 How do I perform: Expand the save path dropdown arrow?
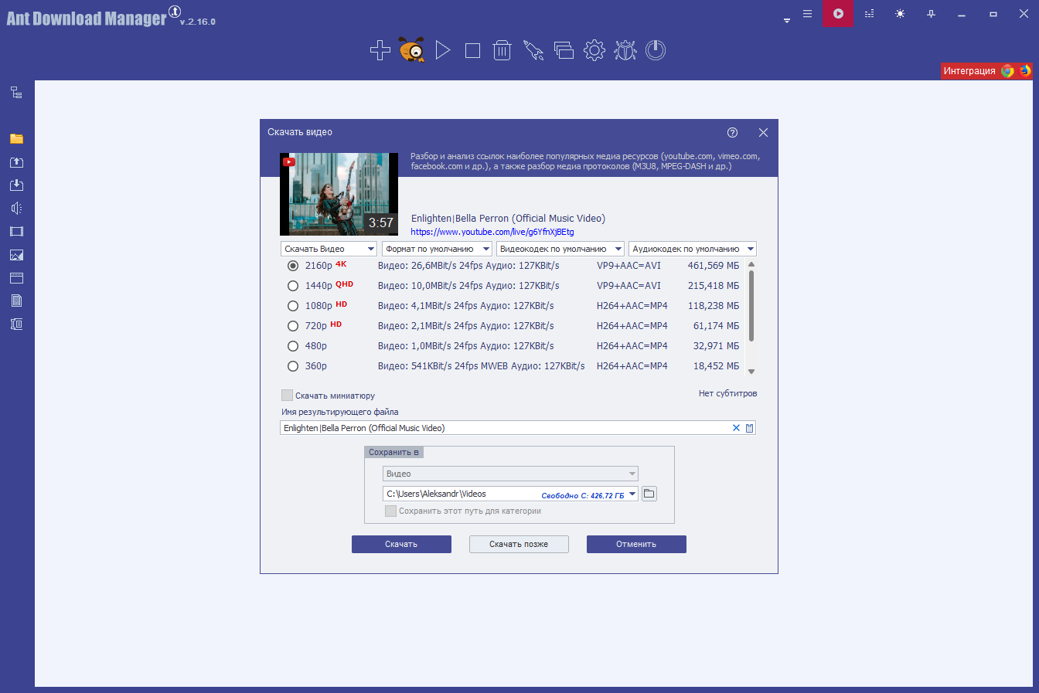point(632,494)
